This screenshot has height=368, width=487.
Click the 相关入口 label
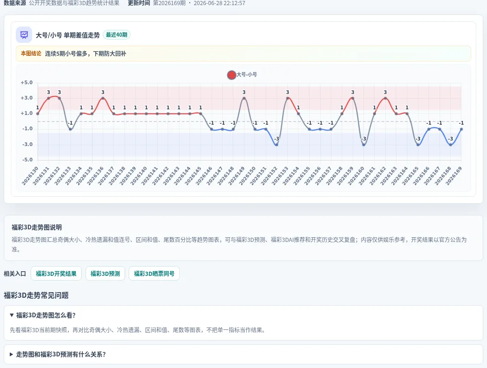coord(15,274)
